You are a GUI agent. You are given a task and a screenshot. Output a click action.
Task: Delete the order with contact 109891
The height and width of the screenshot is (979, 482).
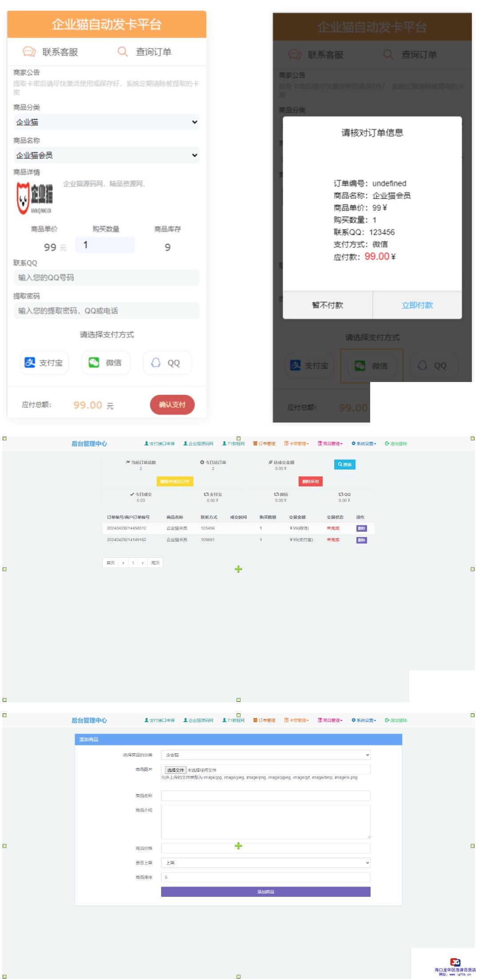tap(362, 540)
